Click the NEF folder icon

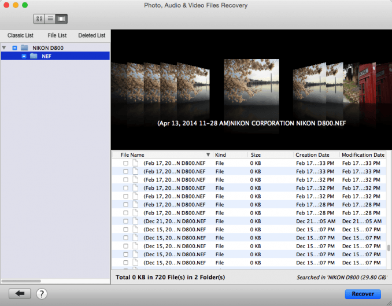pyautogui.click(x=34, y=56)
